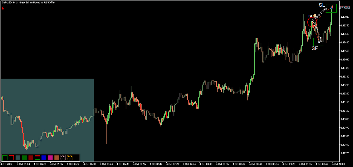Screen dimensions: 353x167
Task: Click price scale value 1.12970
Action: click(x=345, y=127)
